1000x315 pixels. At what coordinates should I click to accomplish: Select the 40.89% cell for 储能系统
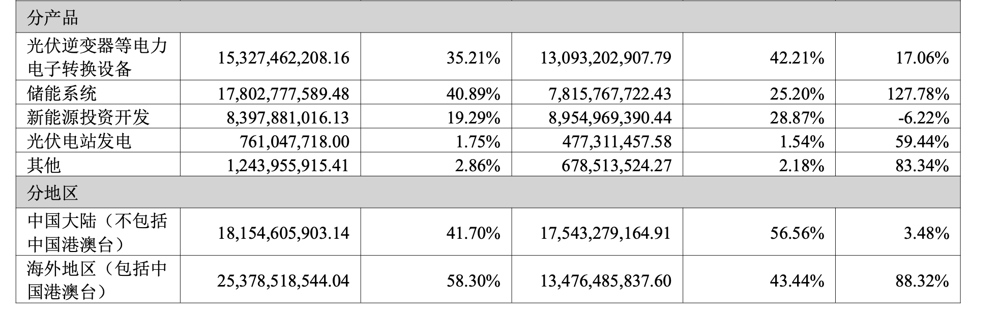tap(473, 94)
